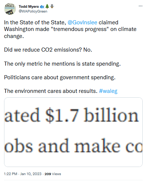Click the bee emoji after the name
This screenshot has width=146, height=181.
(x=52, y=6)
